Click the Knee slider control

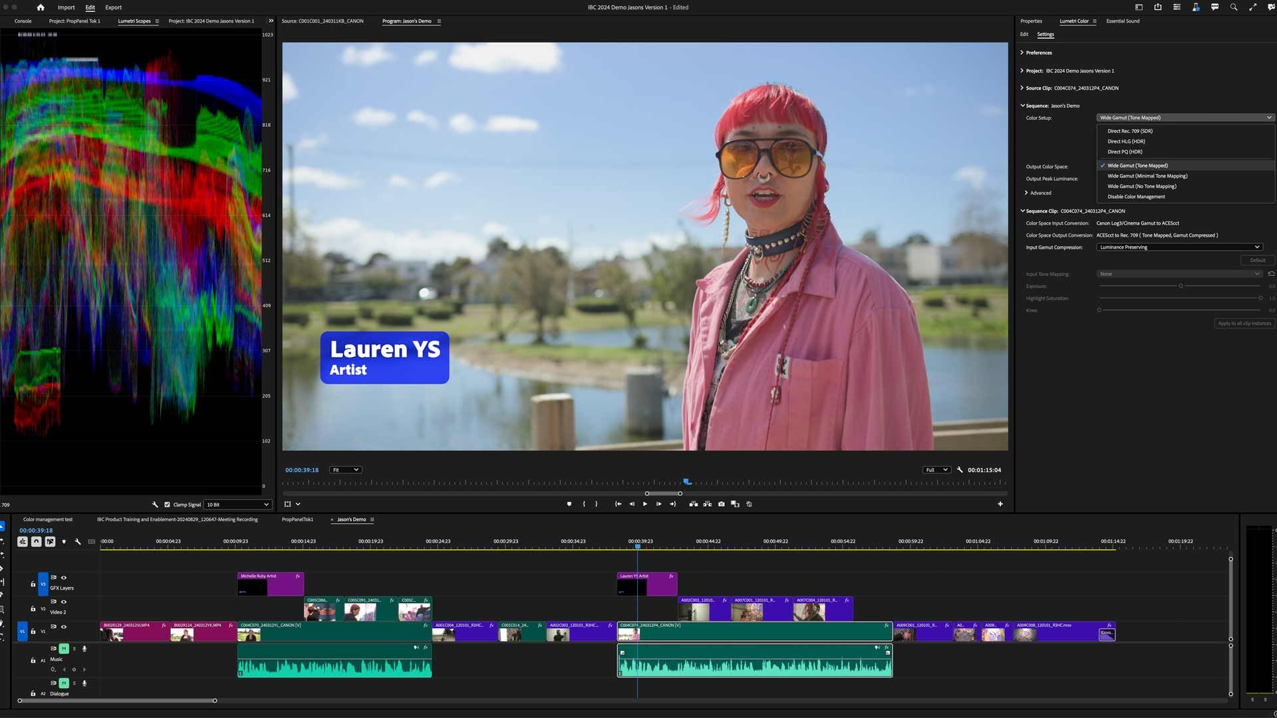tap(1097, 310)
